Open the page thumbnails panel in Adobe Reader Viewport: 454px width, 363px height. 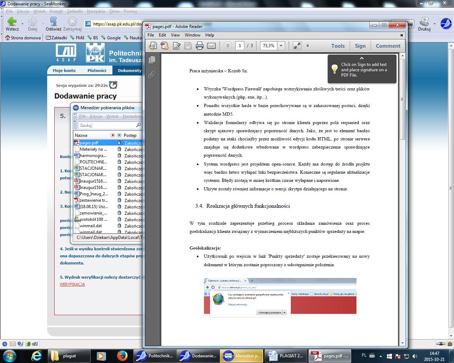coord(152,60)
